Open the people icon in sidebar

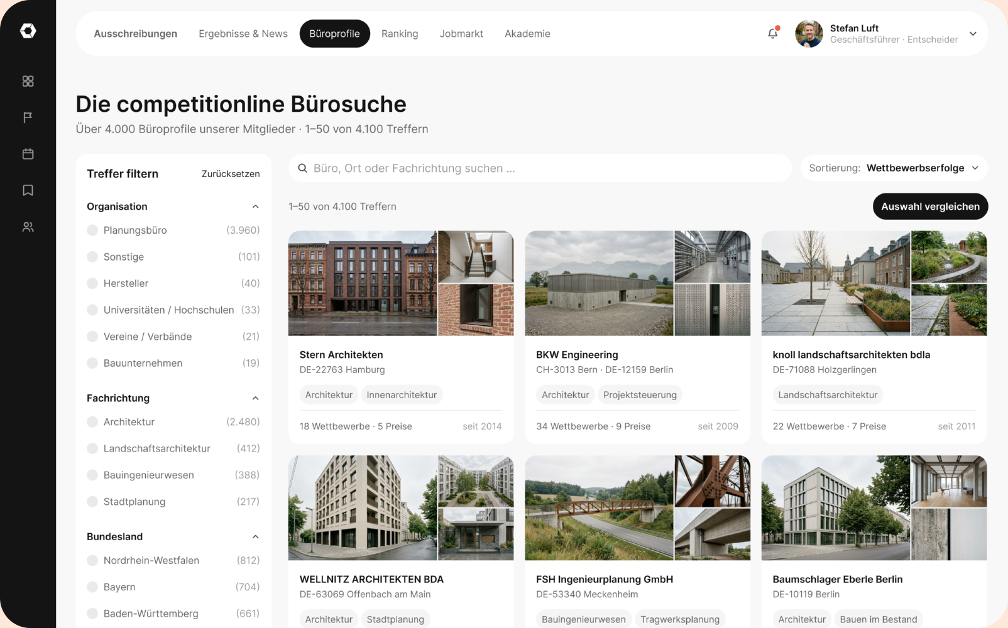[x=28, y=227]
